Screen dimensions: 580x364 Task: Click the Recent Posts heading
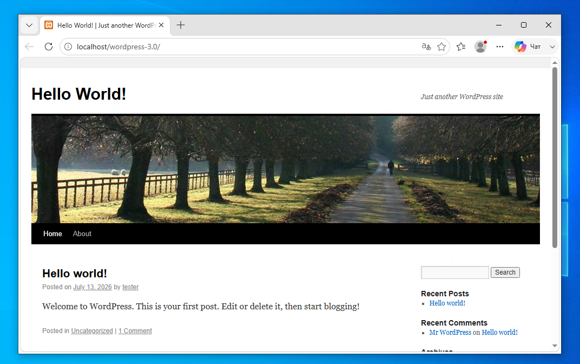pyautogui.click(x=445, y=294)
